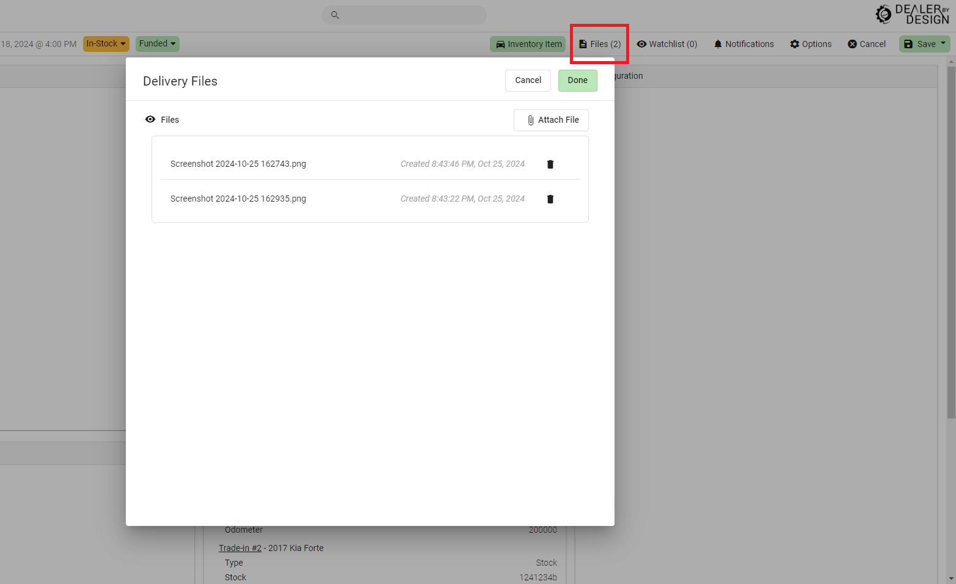
Task: Delete Screenshot 2024-10-25 162935.png with its trash icon
Action: pyautogui.click(x=550, y=199)
